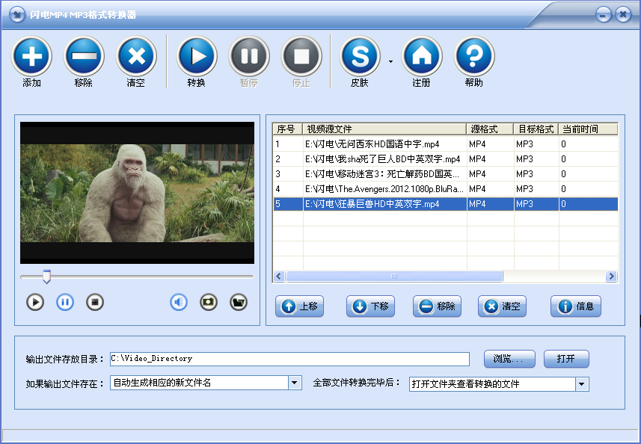
Task: Select row 狂暴巨兽HD中英双字.mp4
Action: (x=445, y=204)
